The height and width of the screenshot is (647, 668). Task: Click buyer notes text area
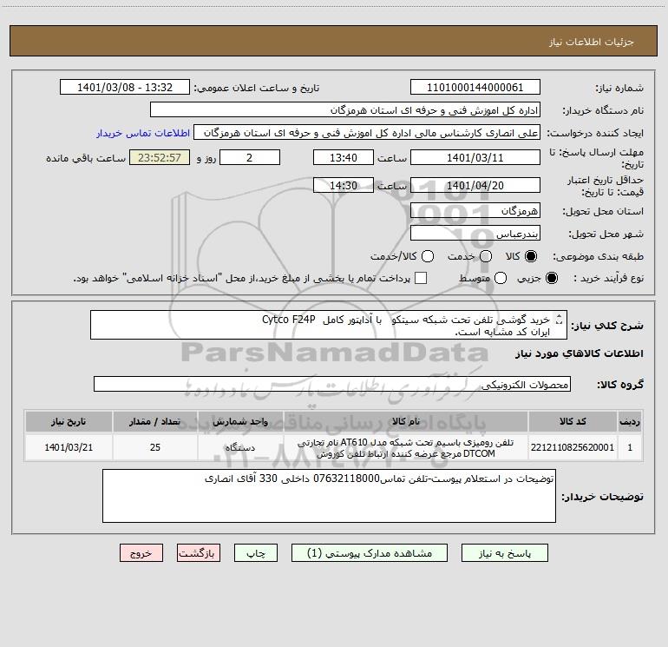click(329, 496)
